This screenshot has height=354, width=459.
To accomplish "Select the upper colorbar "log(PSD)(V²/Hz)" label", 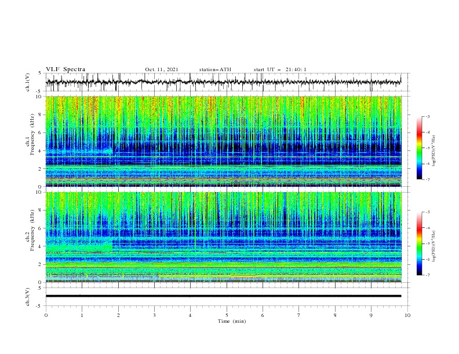I will [x=434, y=151].
